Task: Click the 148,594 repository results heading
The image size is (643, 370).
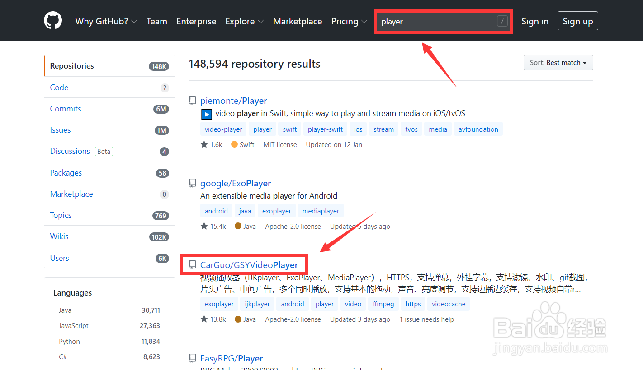Action: click(255, 64)
